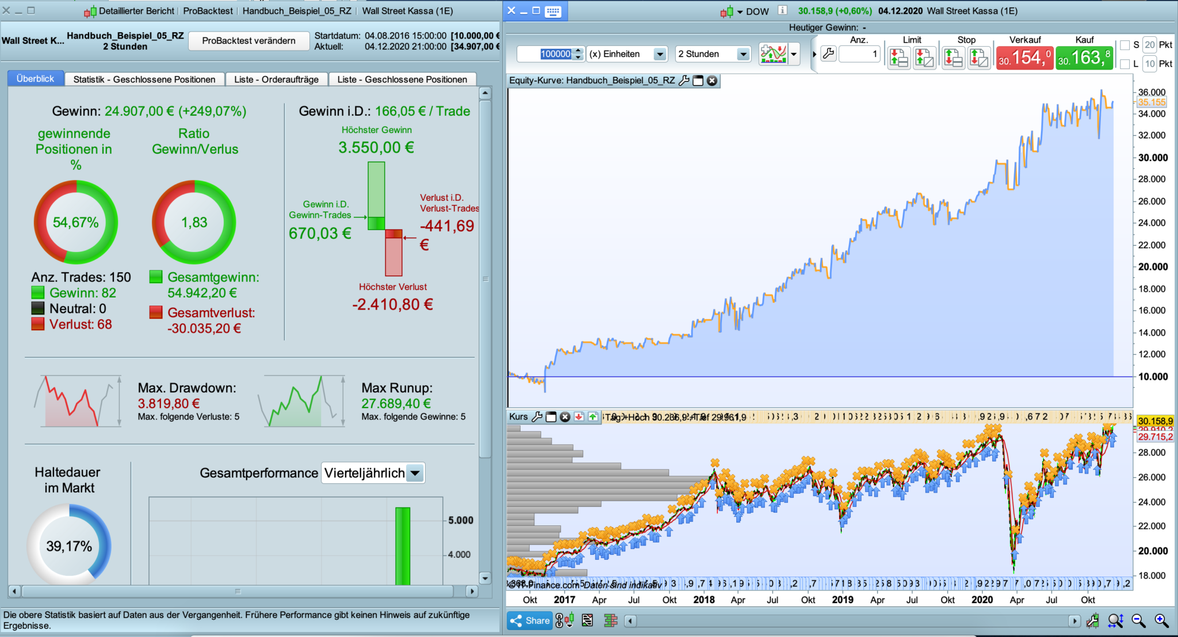Viewport: 1178px width, 637px height.
Task: Click the order book icon in bottom toolbar
Action: coord(610,620)
